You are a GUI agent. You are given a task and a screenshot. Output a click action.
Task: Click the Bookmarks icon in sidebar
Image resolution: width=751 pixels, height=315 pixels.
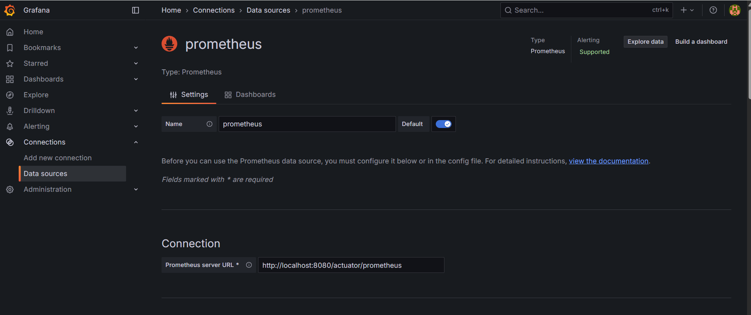click(10, 48)
